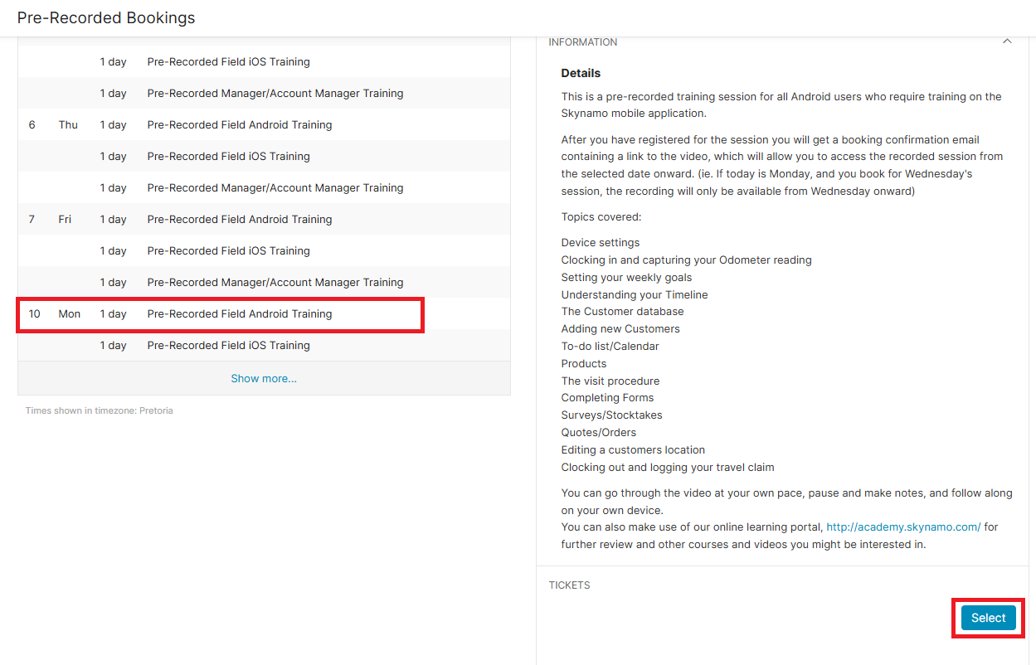This screenshot has width=1036, height=665.
Task: Select Friday 7 Field Android Training session
Action: coord(239,220)
